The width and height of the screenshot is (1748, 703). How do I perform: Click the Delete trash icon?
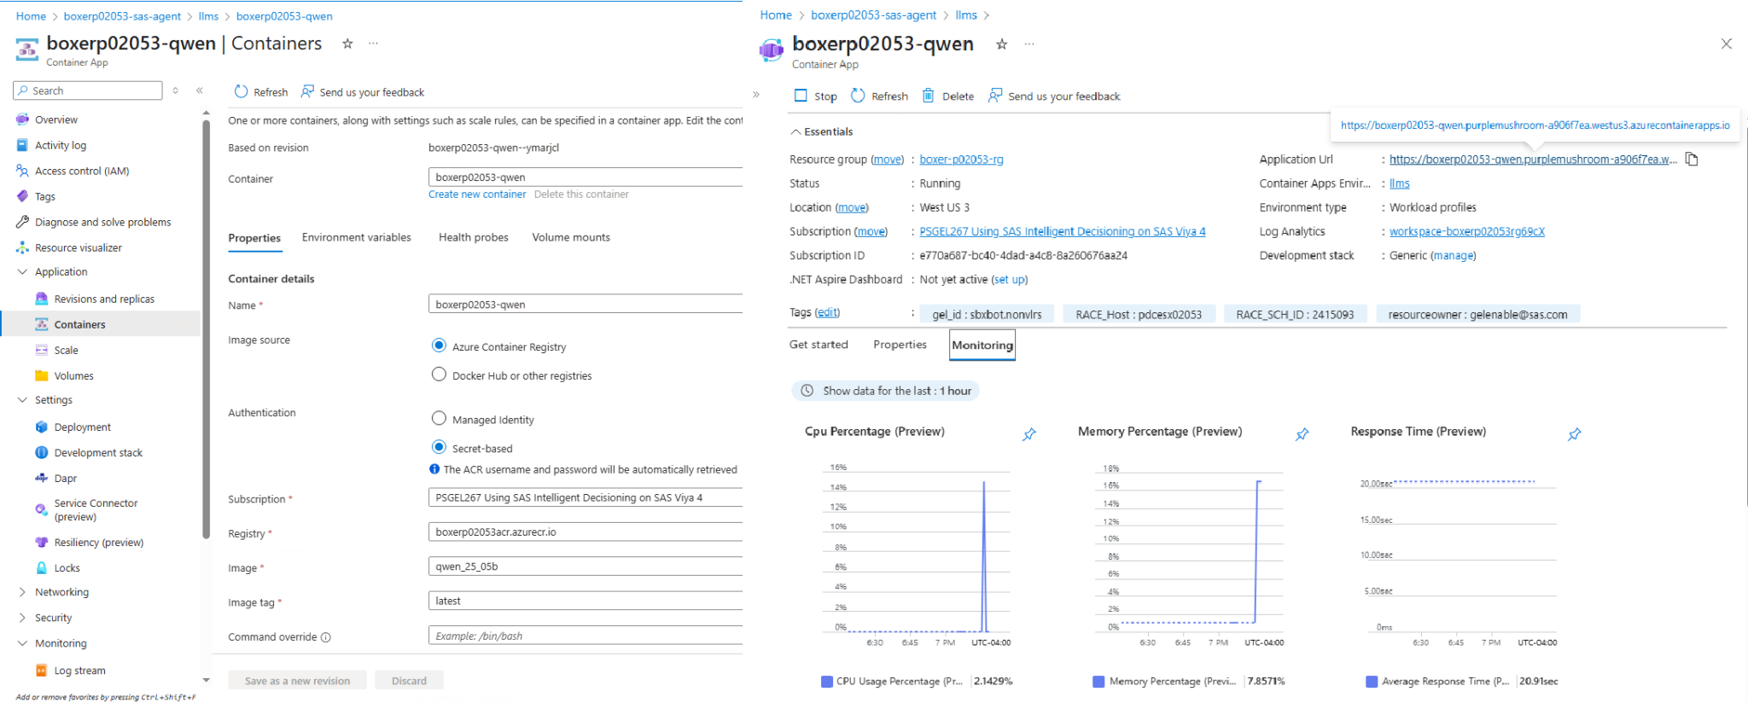pos(928,96)
